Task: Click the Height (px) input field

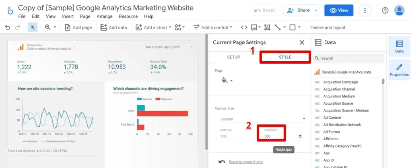Action: (x=278, y=136)
